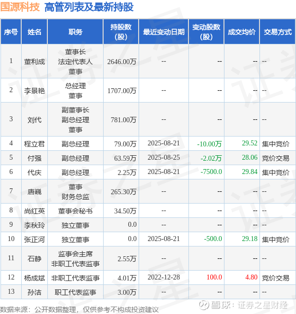Click the average price 29.52
Image resolution: width=296 pixels, height=314 pixels.
point(250,143)
